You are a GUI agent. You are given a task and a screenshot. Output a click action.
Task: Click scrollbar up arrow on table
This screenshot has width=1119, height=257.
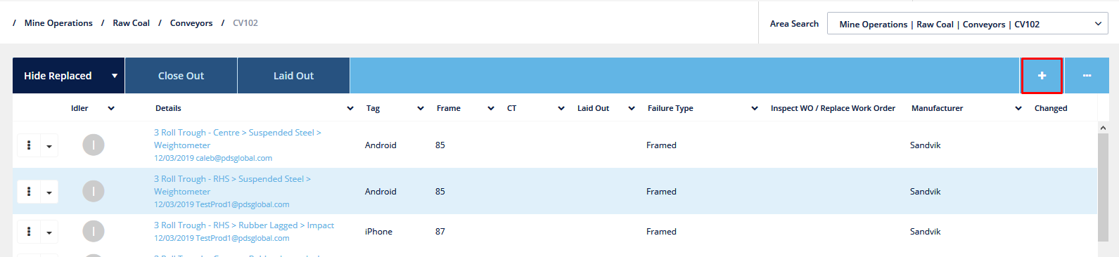[1103, 127]
